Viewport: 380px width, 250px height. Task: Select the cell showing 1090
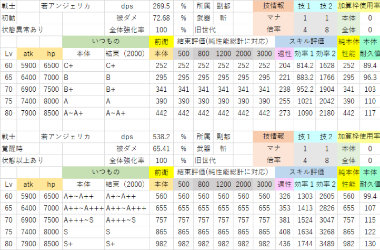coord(305,113)
